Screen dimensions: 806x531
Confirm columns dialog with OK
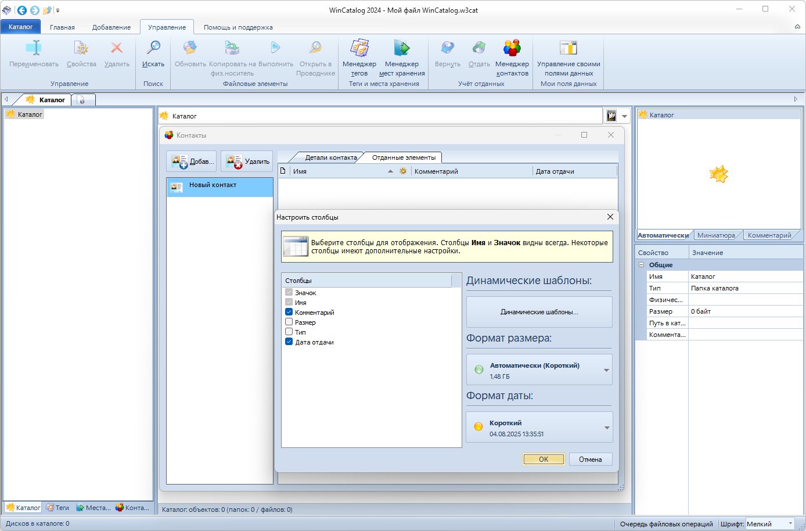click(544, 459)
